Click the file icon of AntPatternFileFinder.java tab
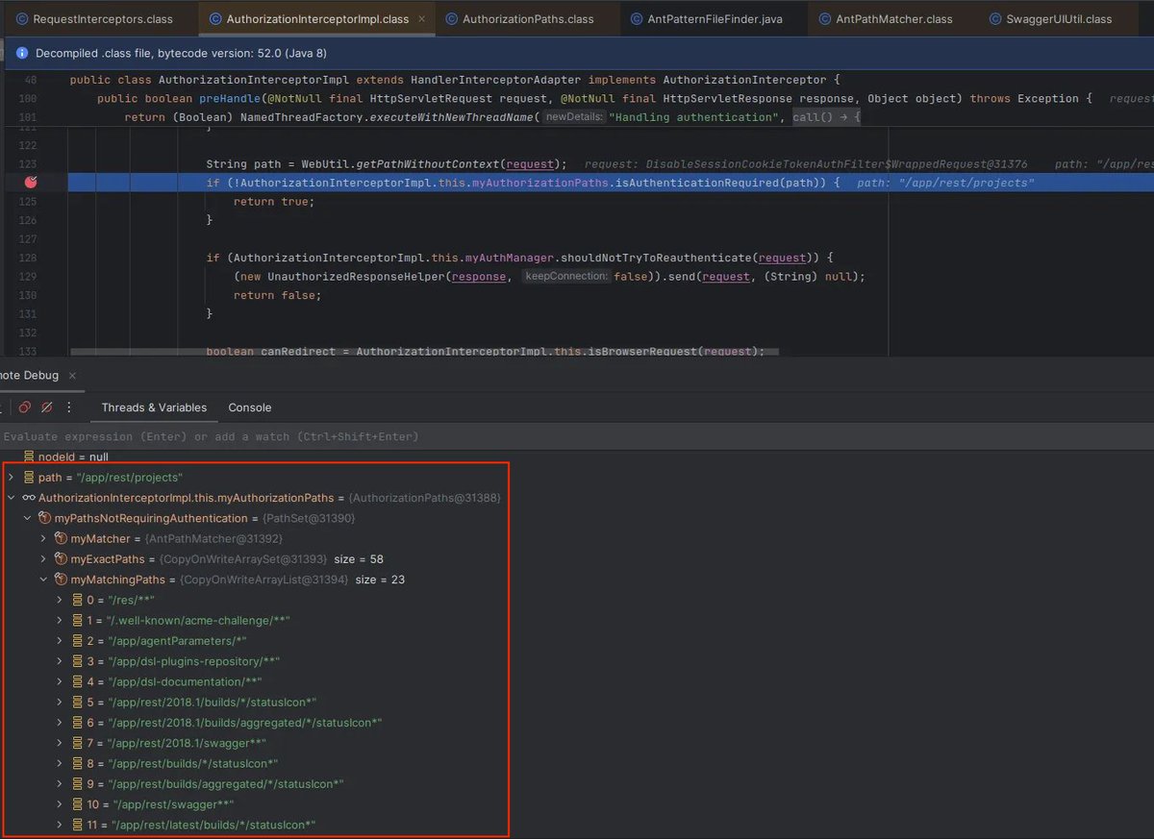This screenshot has width=1154, height=839. [x=636, y=18]
